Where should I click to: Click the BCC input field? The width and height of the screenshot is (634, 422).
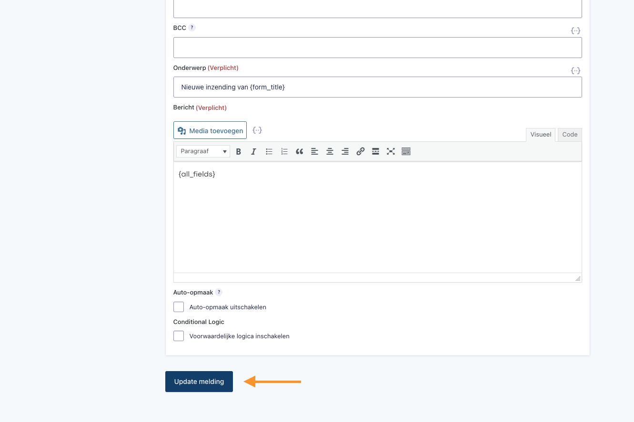(377, 48)
